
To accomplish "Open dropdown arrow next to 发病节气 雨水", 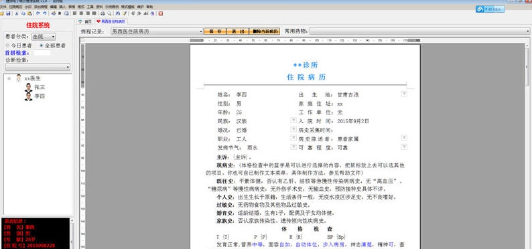I will (x=293, y=147).
